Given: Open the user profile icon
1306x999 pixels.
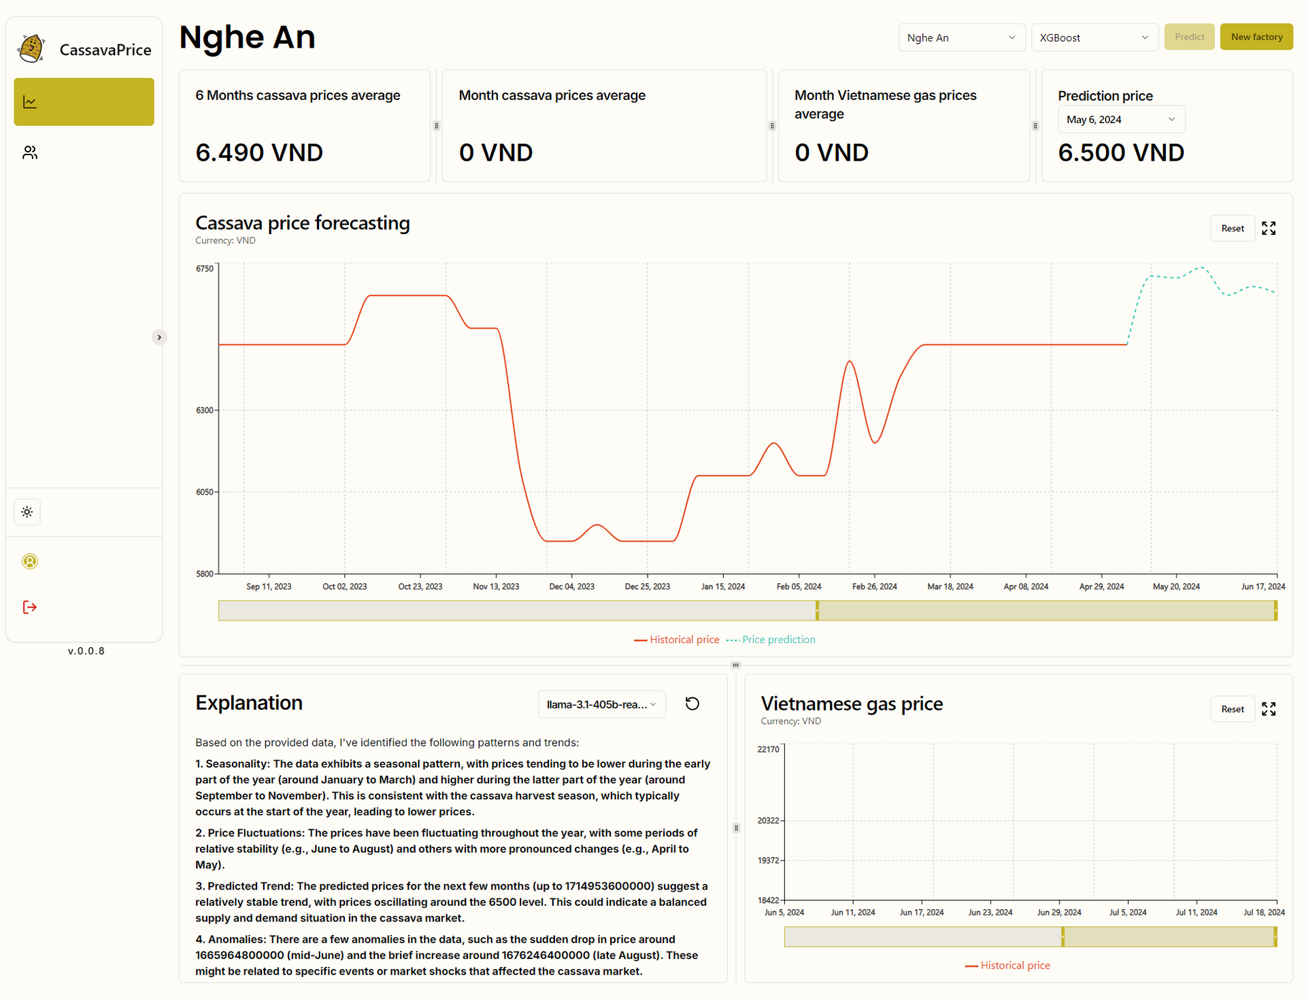Looking at the screenshot, I should 30,561.
